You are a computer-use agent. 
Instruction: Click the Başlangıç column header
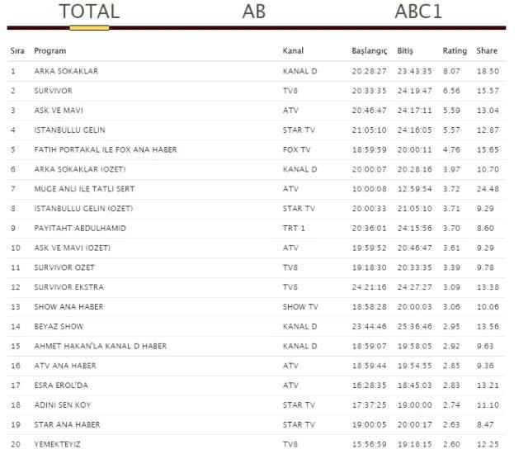[x=370, y=51]
